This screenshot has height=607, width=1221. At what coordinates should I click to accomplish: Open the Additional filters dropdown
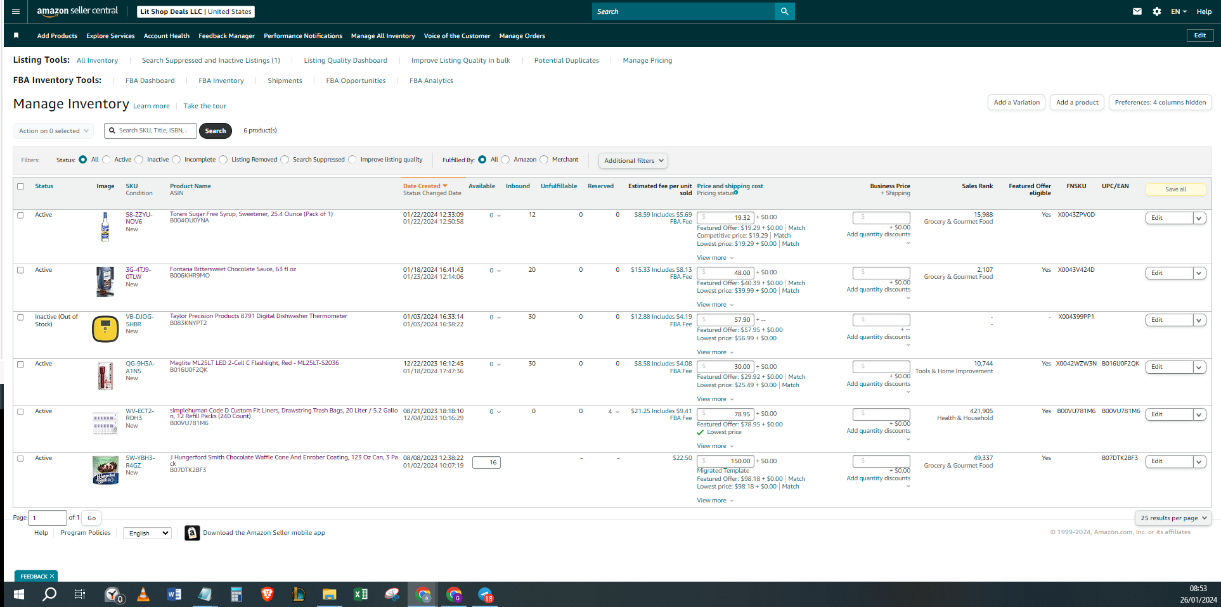(633, 161)
